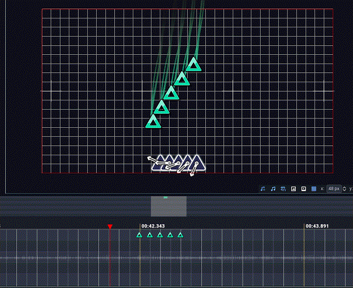Click the gray viewport box in the minimap

point(169,207)
